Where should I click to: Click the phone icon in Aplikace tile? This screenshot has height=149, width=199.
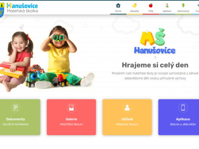tap(183, 108)
